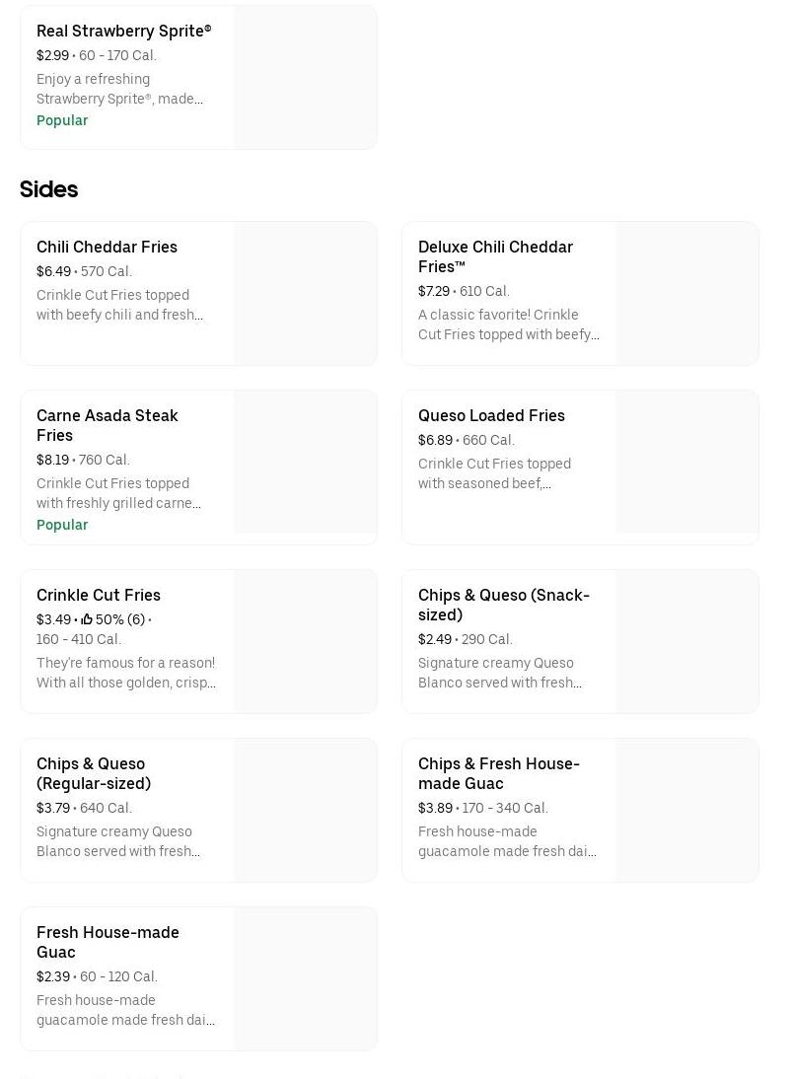Click the Carne Asada Steak Fries image
Image resolution: width=793 pixels, height=1079 pixels.
305,462
